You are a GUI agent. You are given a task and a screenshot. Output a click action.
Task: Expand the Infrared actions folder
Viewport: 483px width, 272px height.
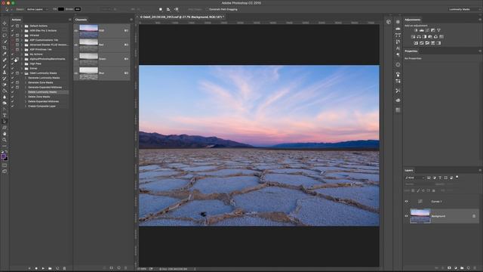[22, 36]
